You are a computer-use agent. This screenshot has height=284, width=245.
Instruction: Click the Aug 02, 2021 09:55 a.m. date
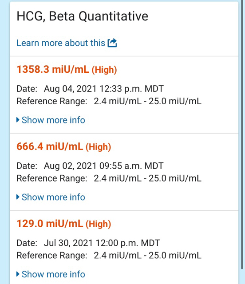click(104, 166)
